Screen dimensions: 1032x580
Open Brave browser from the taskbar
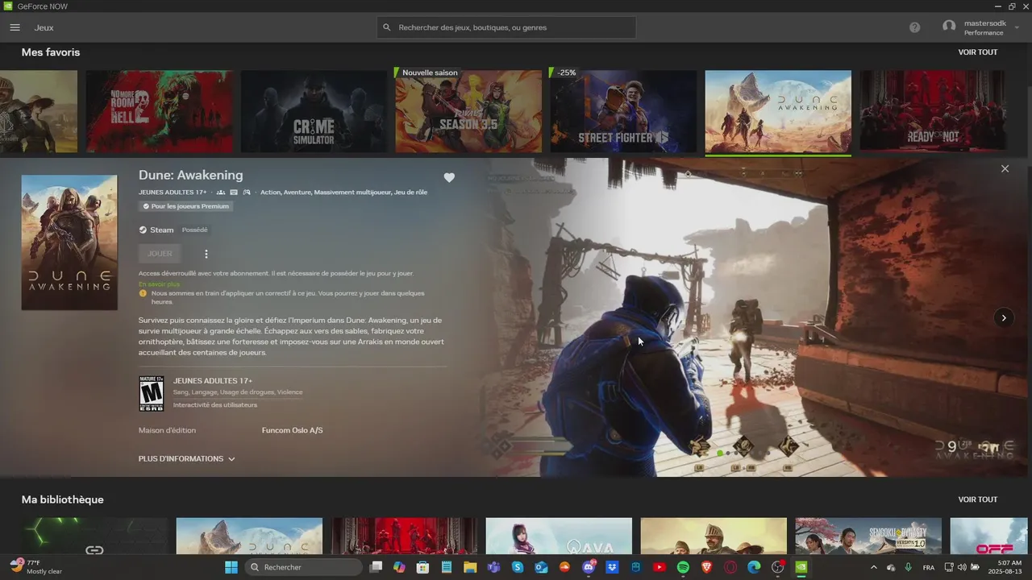tap(707, 567)
